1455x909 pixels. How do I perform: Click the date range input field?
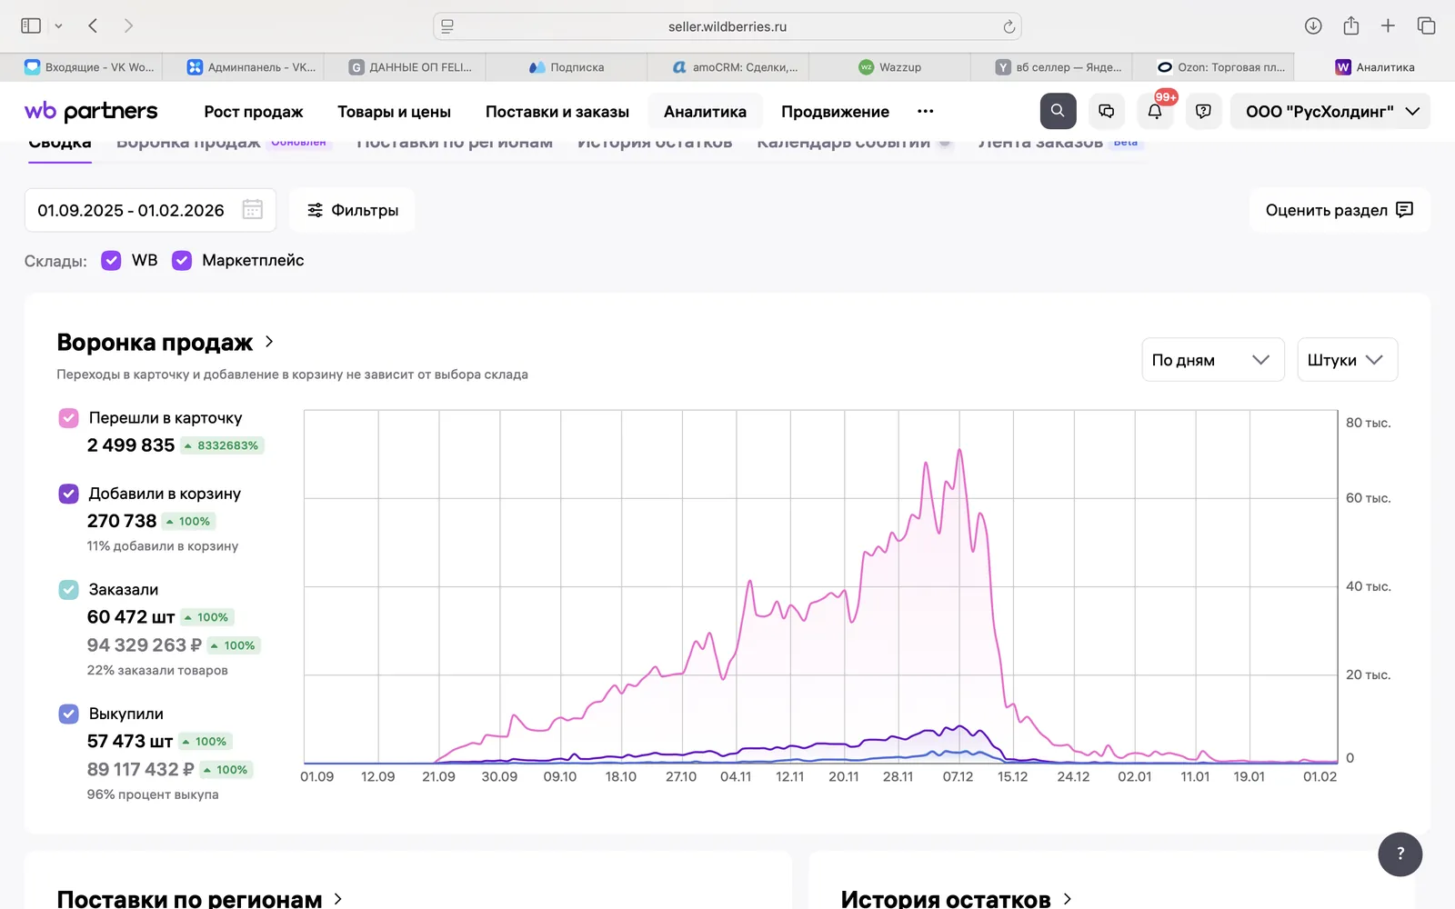[150, 210]
